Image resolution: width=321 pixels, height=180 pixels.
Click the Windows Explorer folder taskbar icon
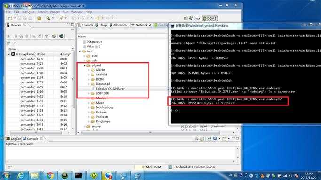(x=35, y=175)
